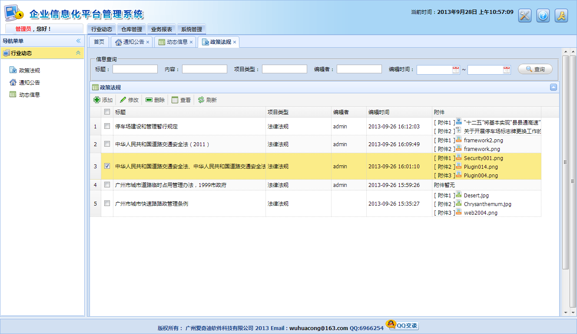The width and height of the screenshot is (577, 334).
Task: Open the calendar picker for 编辑时间 start date
Action: point(456,69)
